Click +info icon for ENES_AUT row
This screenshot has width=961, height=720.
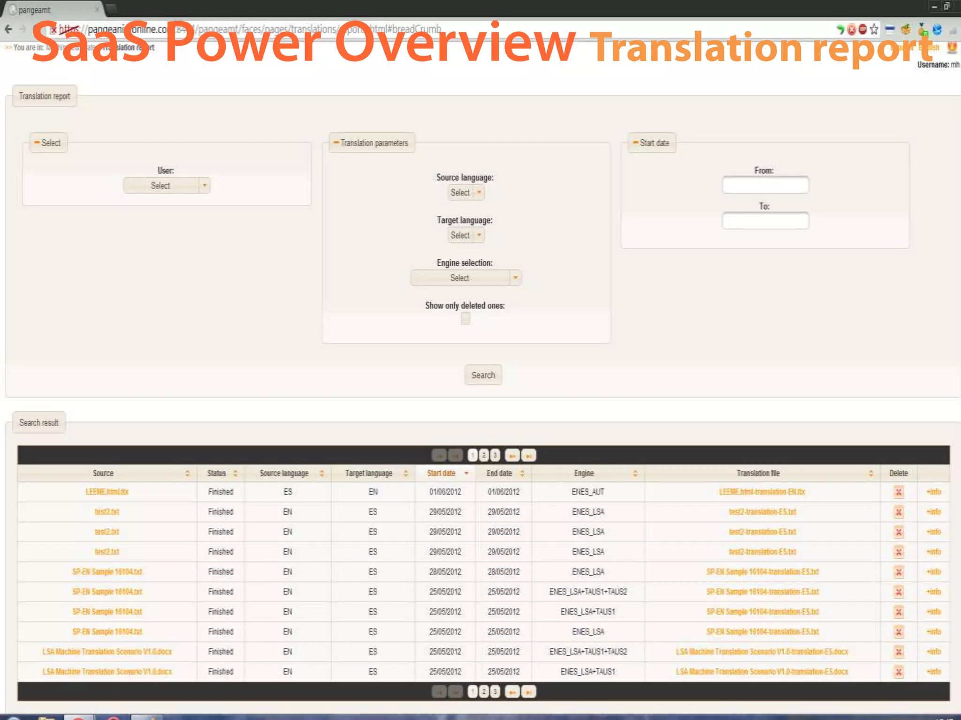point(934,492)
